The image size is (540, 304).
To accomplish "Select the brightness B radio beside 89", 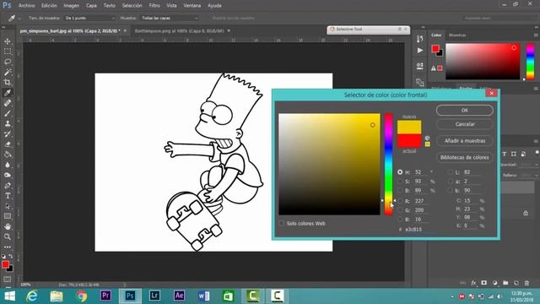I will pyautogui.click(x=400, y=190).
